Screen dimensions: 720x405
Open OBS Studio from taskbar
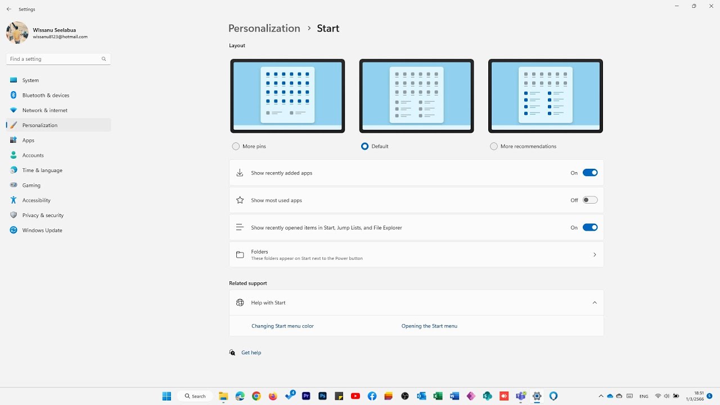pos(405,396)
